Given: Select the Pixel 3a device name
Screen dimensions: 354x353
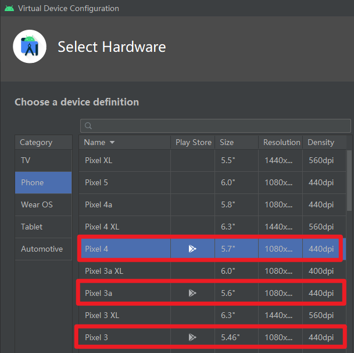Looking at the screenshot, I should click(x=98, y=293).
